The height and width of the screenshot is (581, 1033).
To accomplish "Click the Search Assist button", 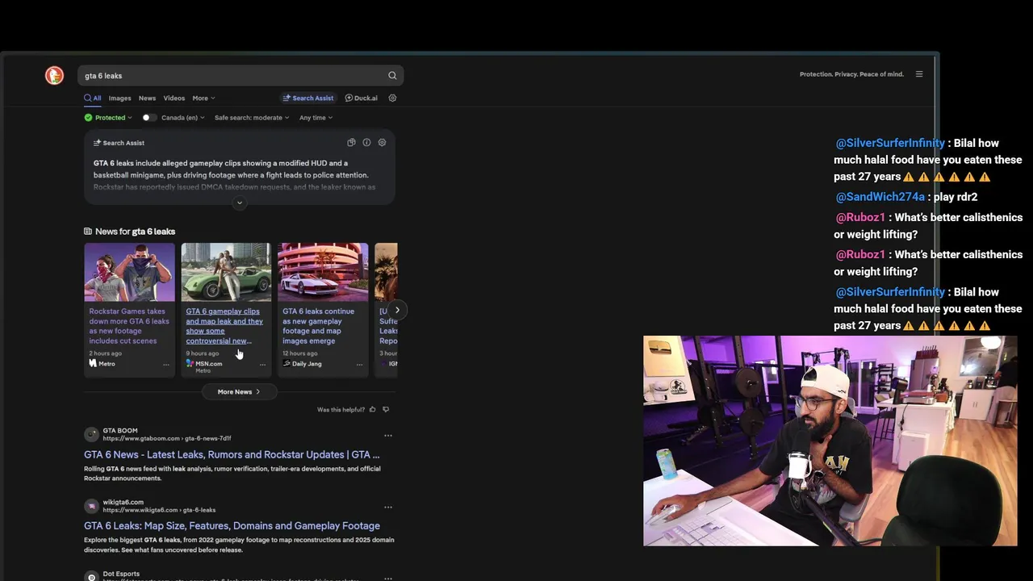I will tap(308, 98).
